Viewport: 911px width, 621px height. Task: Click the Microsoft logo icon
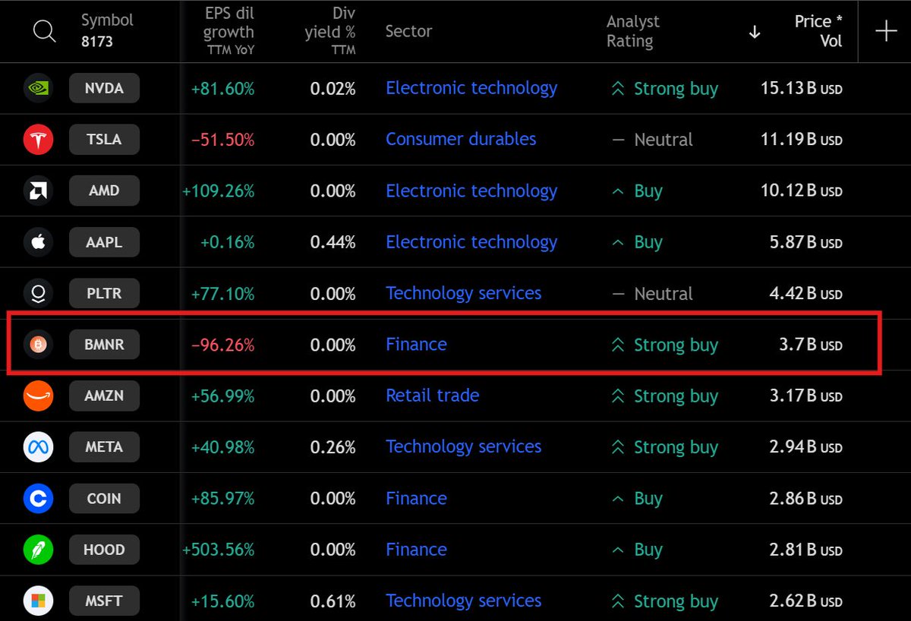pos(38,601)
